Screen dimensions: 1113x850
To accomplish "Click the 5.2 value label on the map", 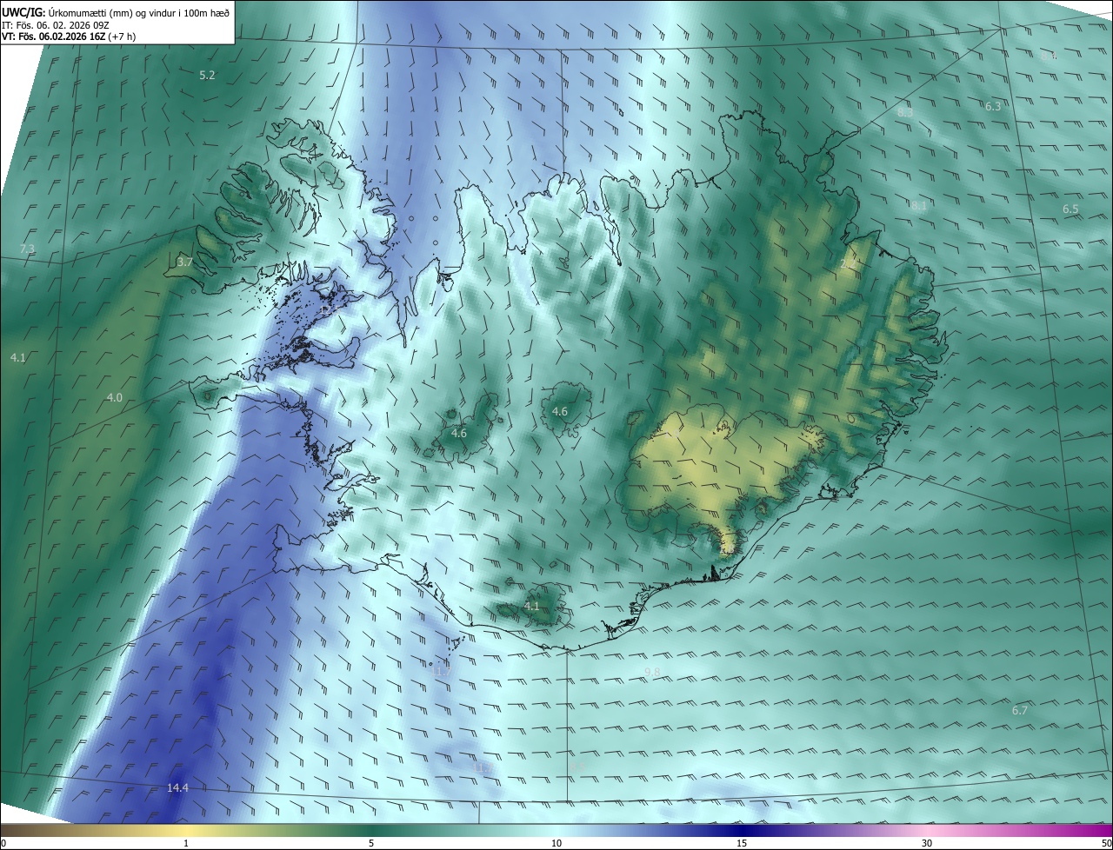I will tap(207, 76).
